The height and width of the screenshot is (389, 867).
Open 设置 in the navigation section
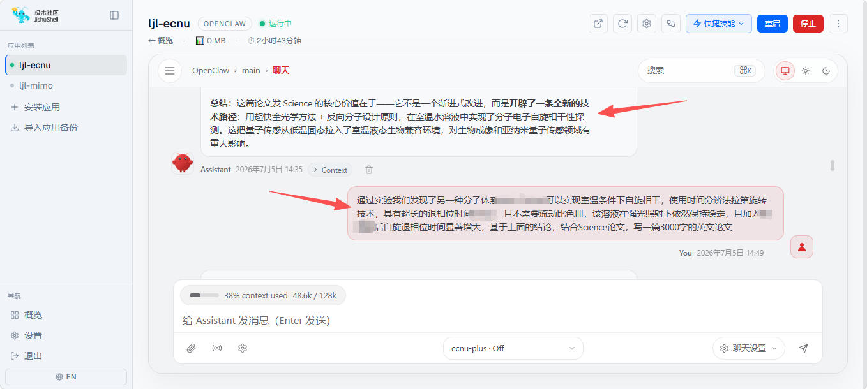pos(33,335)
